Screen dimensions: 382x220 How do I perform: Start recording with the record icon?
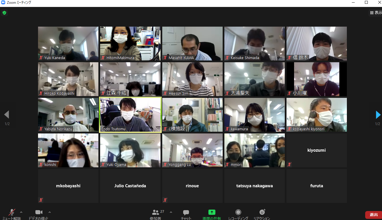pyautogui.click(x=238, y=212)
